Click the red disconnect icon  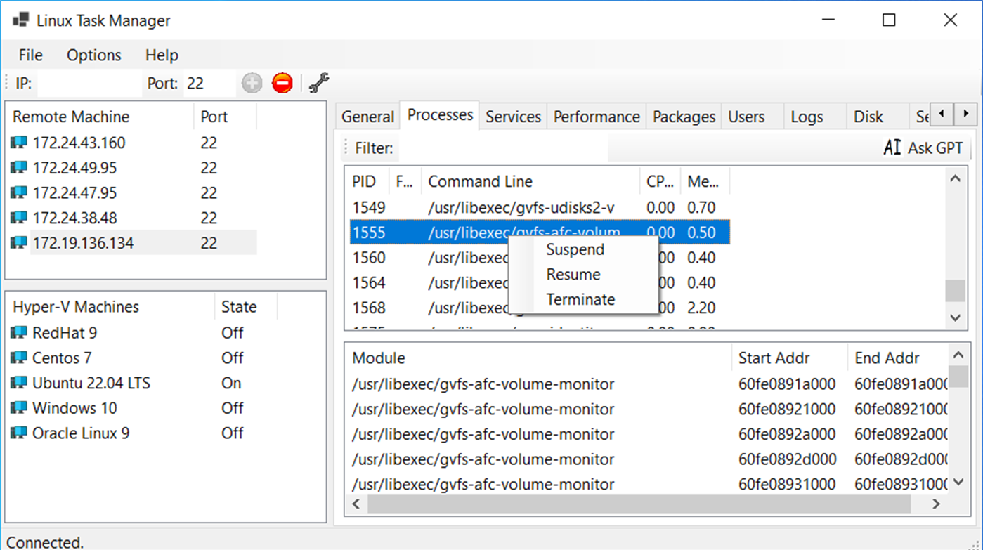tap(282, 84)
